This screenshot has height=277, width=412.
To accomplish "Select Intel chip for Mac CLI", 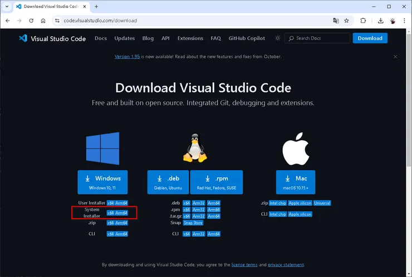I will 278,214.
